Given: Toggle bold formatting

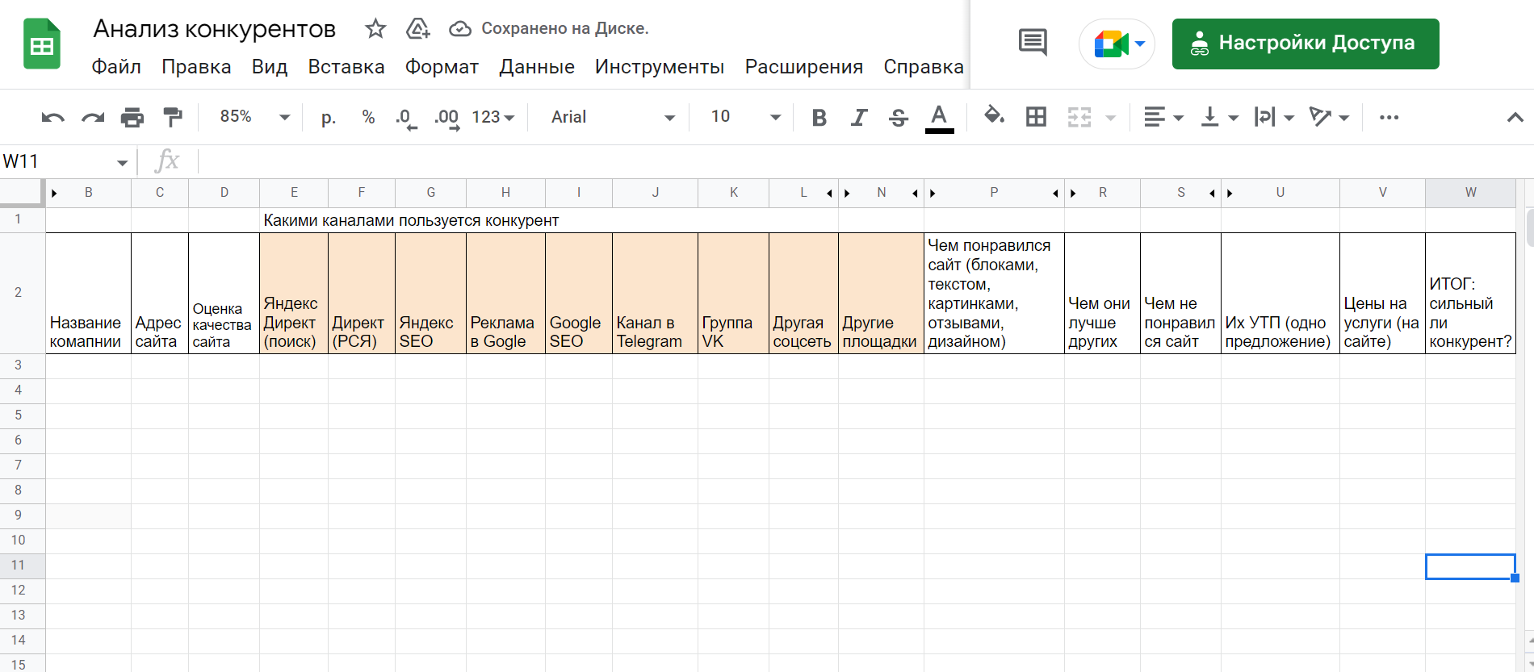Looking at the screenshot, I should coord(819,118).
